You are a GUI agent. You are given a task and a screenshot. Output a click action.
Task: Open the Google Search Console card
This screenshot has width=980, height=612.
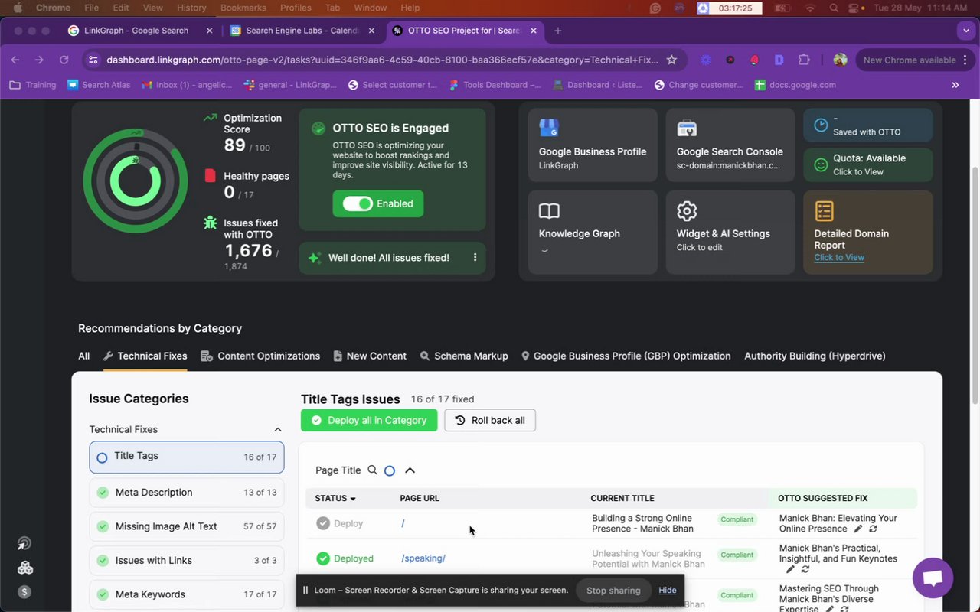coord(730,145)
